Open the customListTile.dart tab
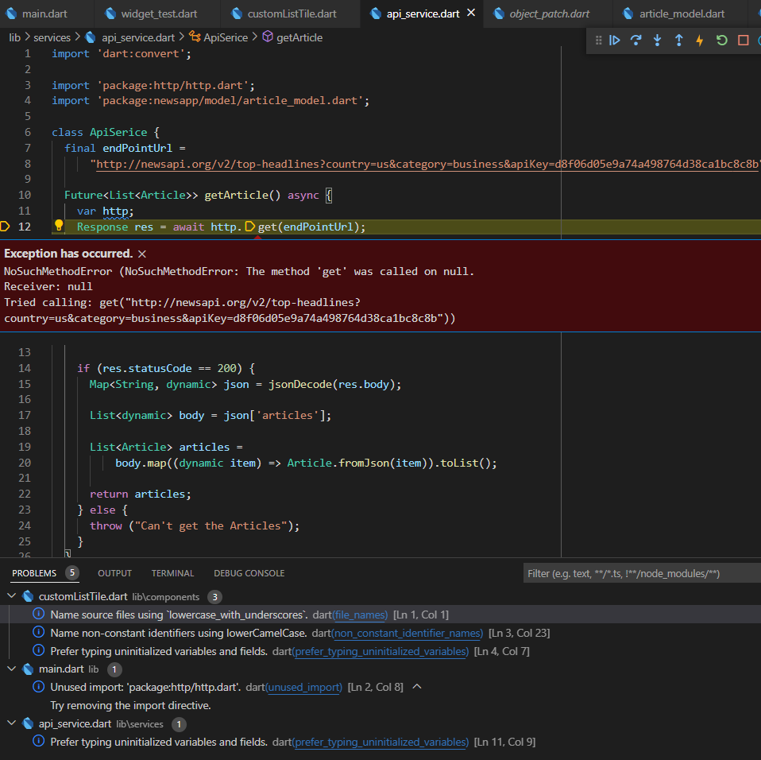 pos(285,14)
